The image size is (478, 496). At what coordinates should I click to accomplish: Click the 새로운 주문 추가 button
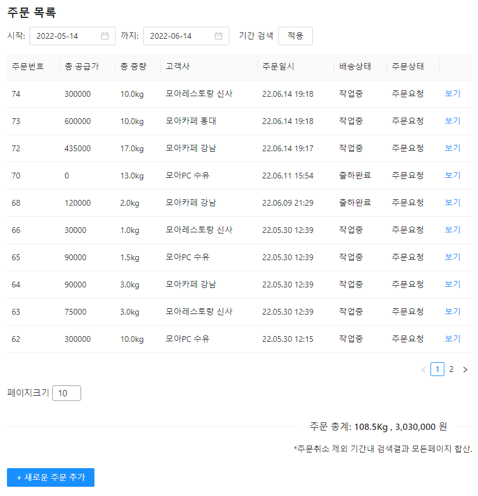point(50,477)
